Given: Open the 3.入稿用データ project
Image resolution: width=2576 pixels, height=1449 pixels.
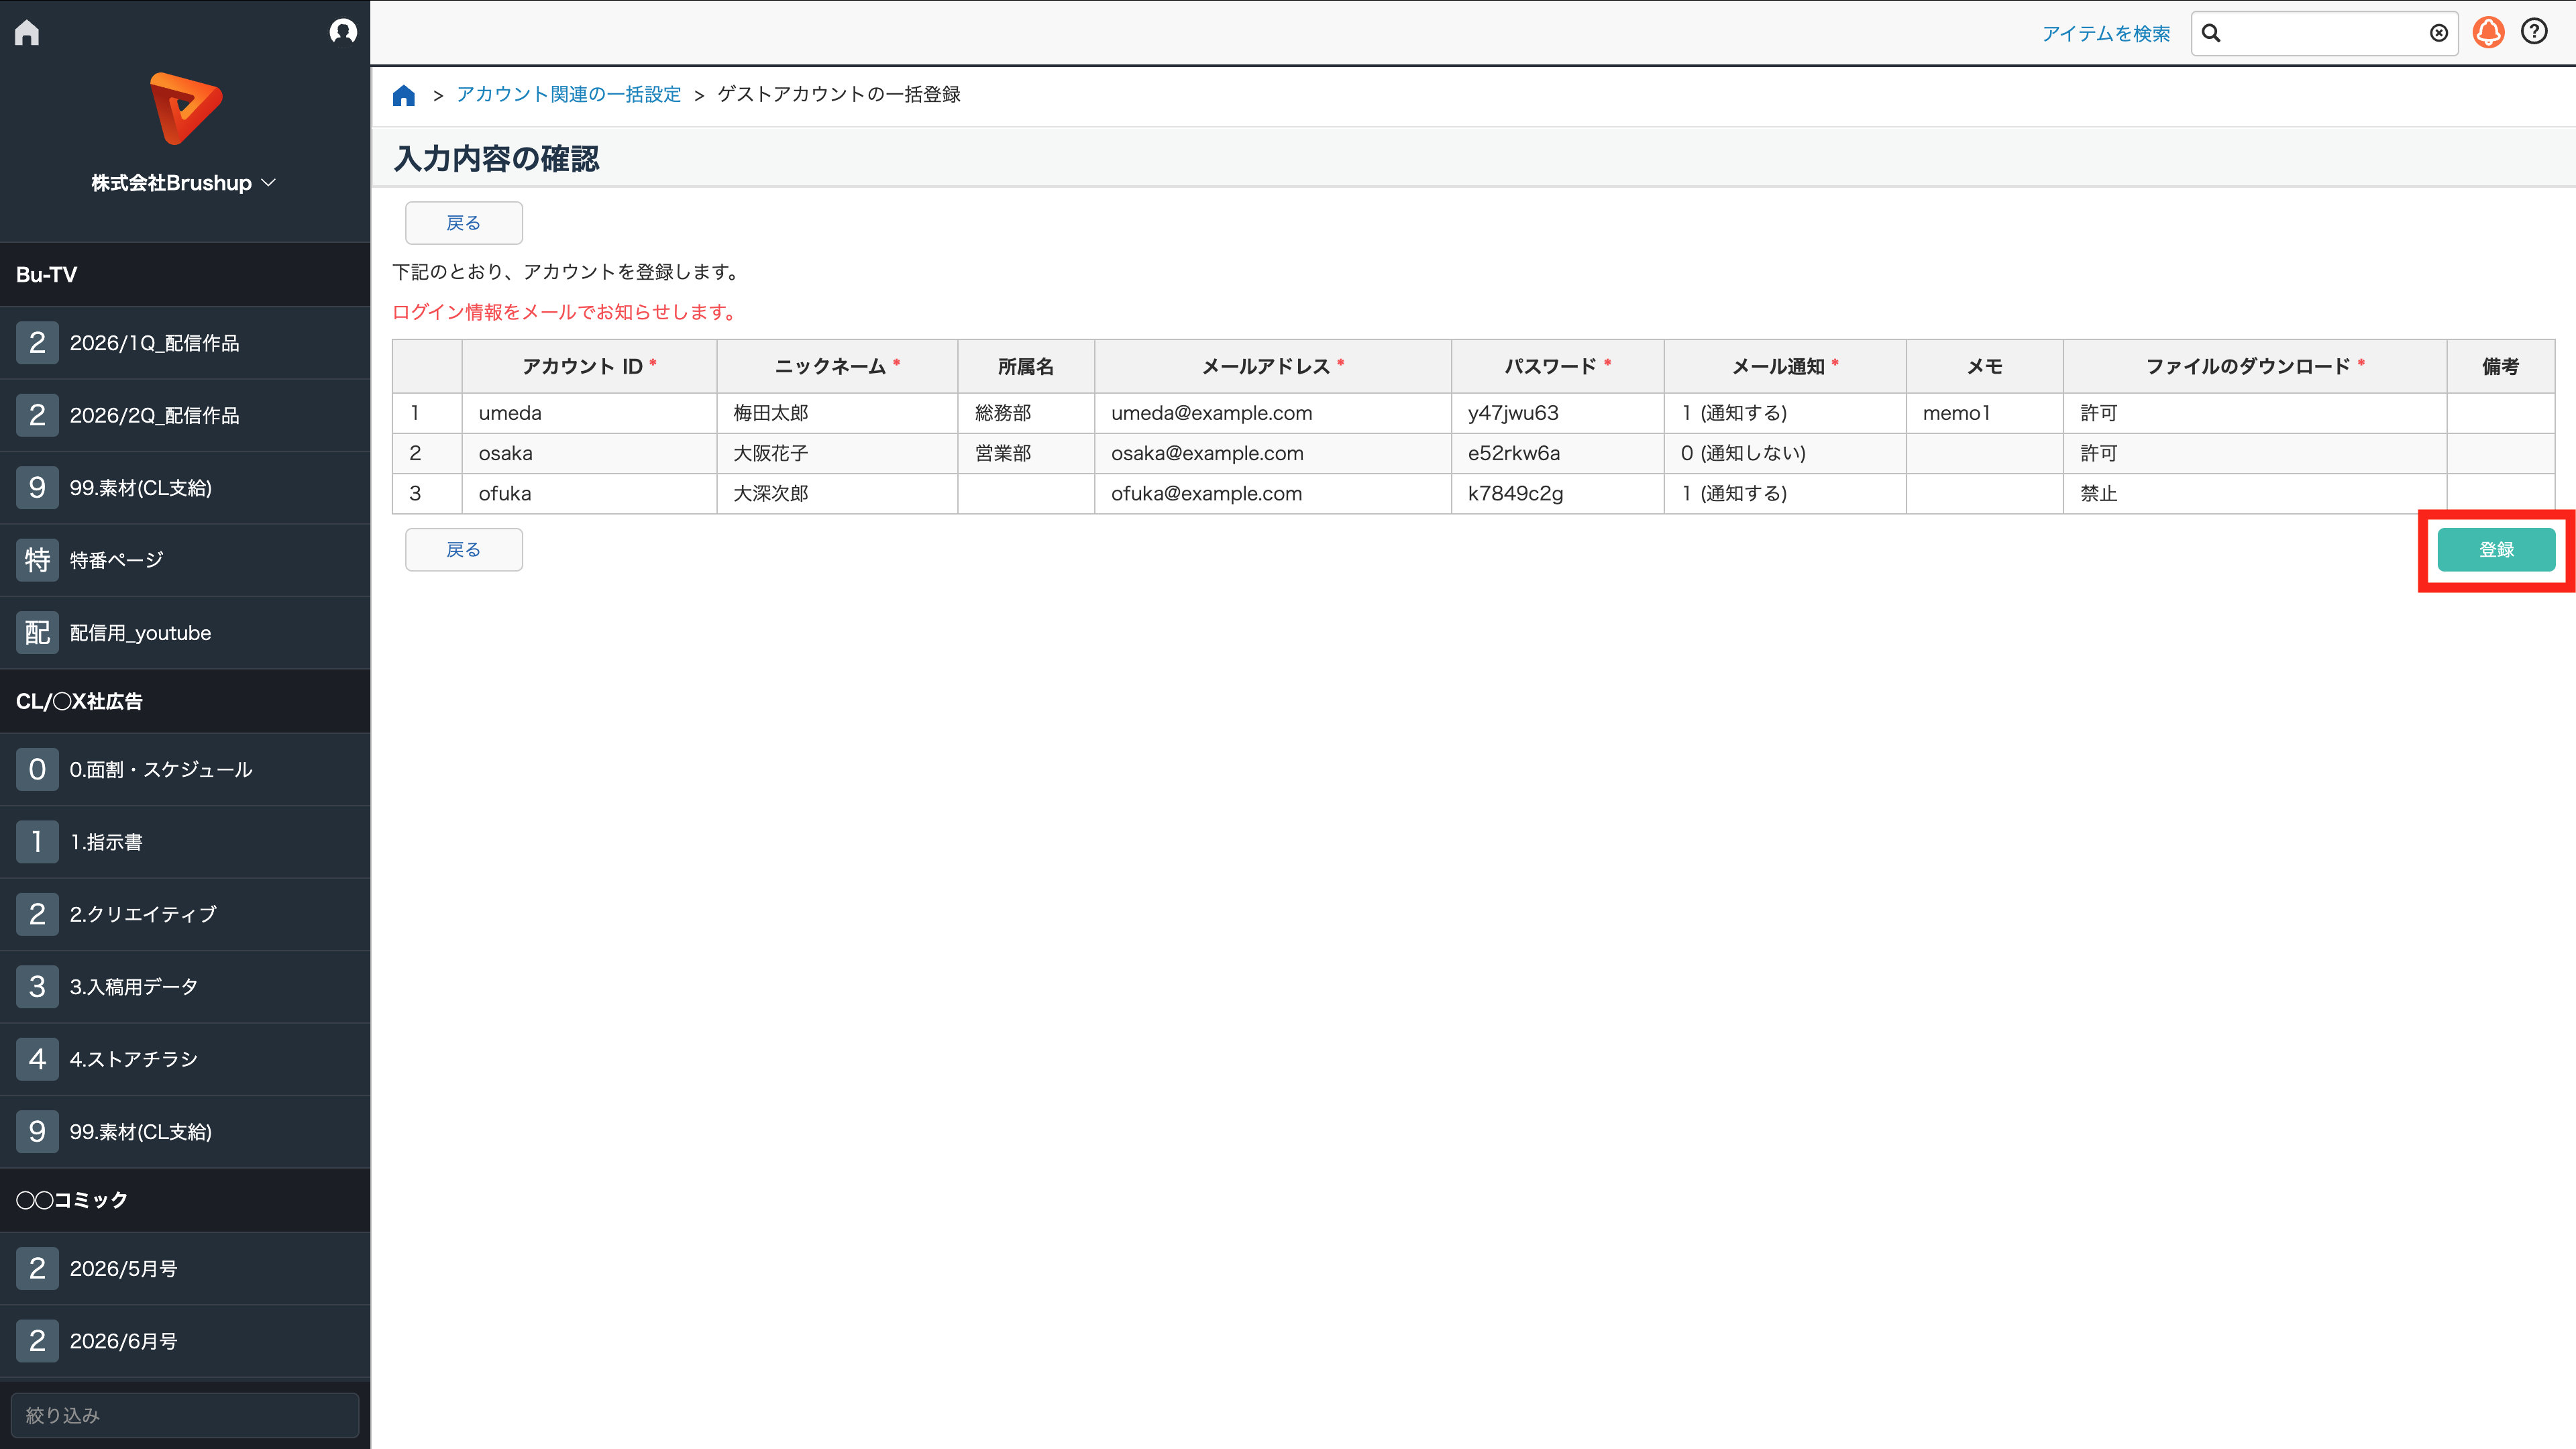Looking at the screenshot, I should (185, 987).
